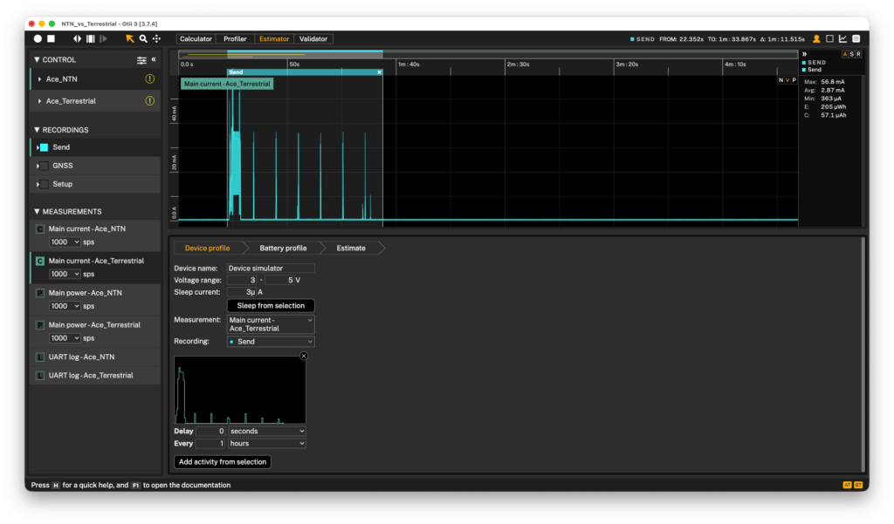Image resolution: width=894 pixels, height=524 pixels.
Task: Toggle Main current - Ace_NTN channel icon
Action: (x=40, y=229)
